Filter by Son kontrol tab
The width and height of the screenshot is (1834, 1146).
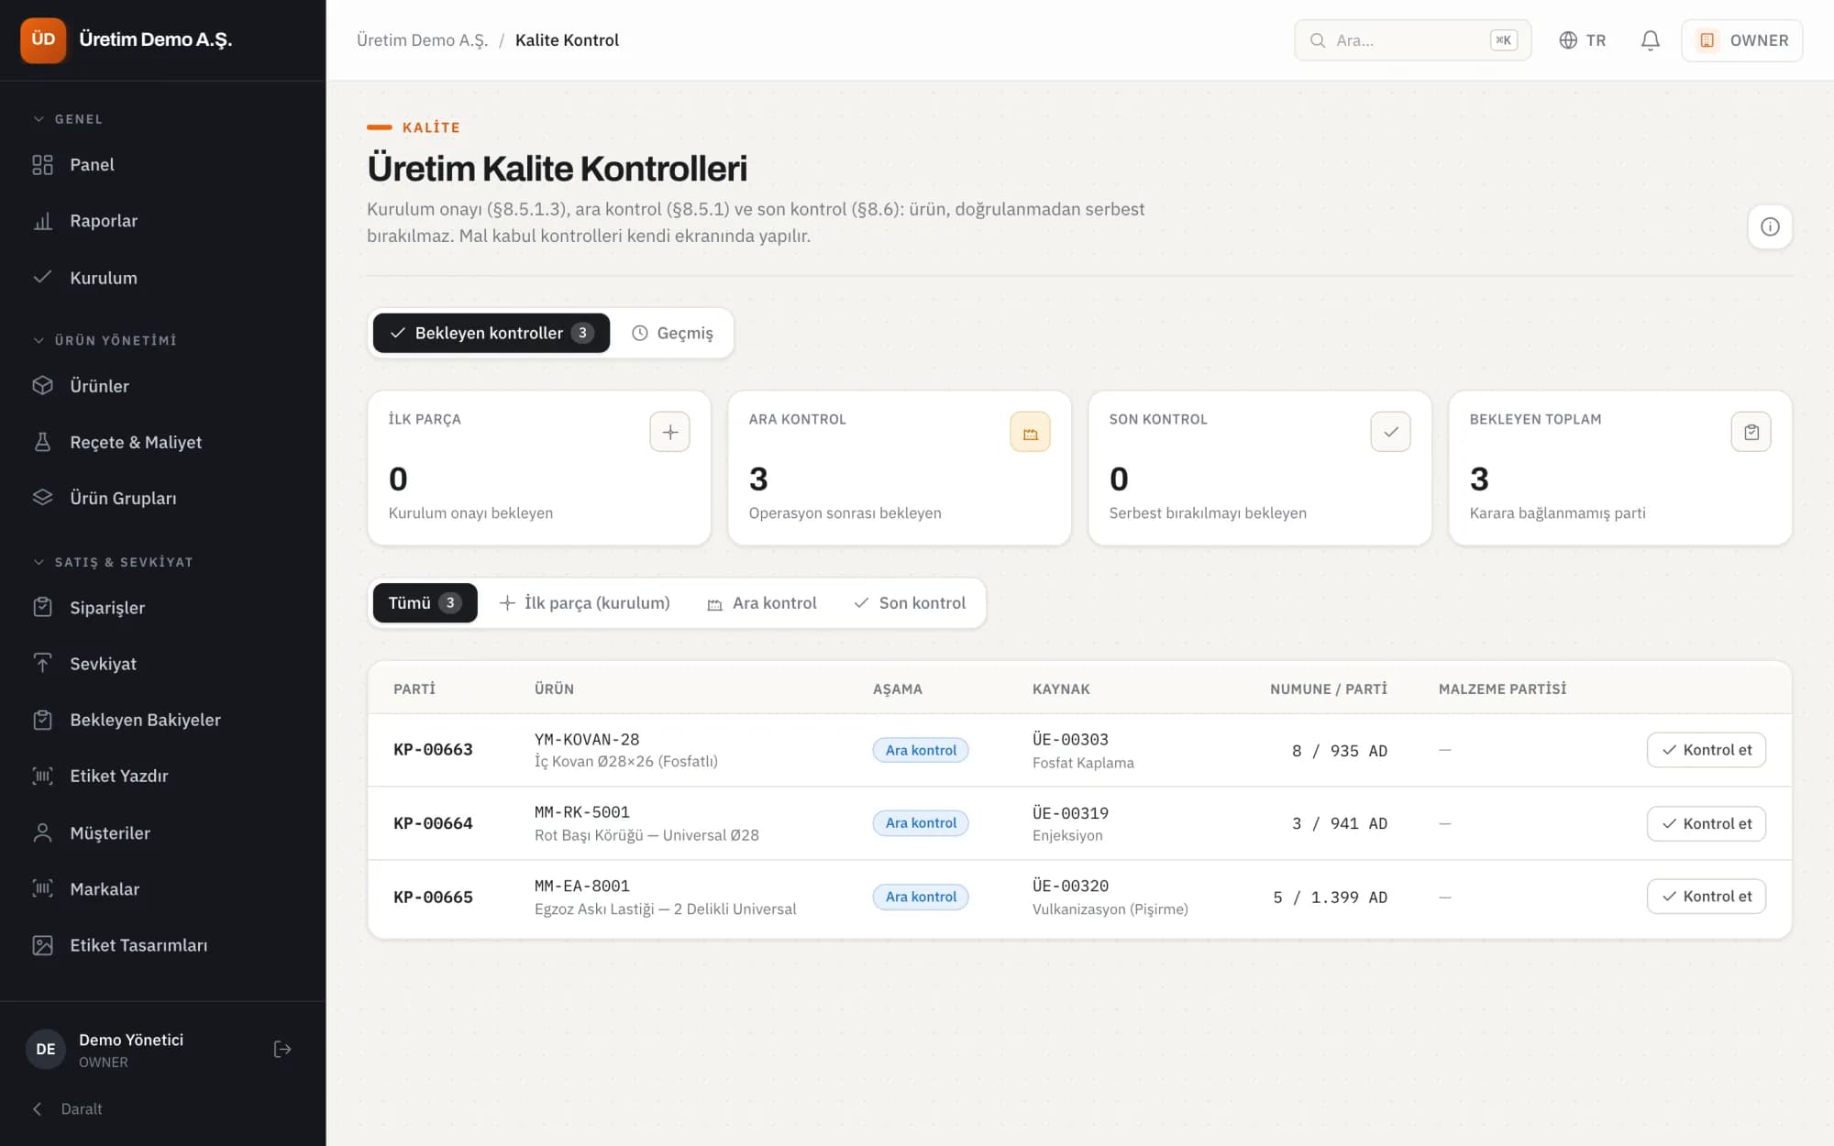(910, 602)
